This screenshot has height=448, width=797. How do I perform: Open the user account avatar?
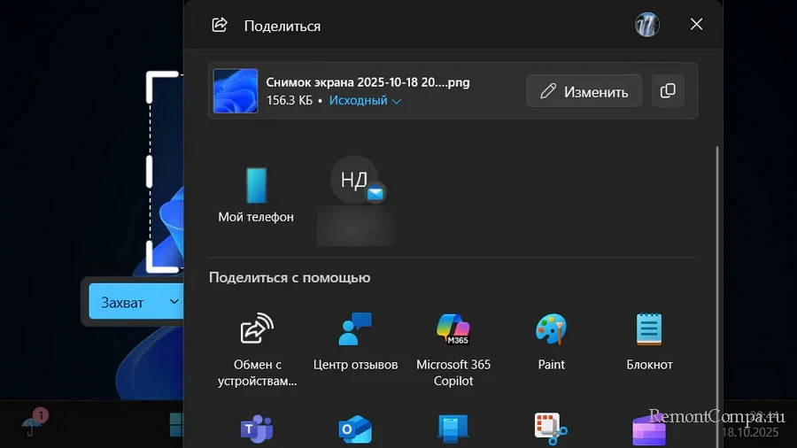[647, 25]
